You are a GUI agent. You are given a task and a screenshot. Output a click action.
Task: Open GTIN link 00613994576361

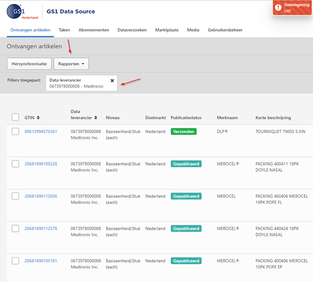point(41,131)
